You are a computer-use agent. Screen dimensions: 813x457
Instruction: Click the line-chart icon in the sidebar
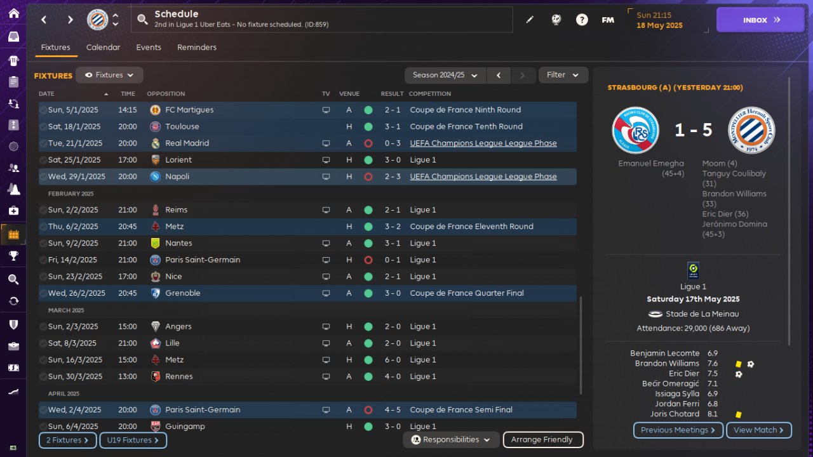tap(13, 392)
